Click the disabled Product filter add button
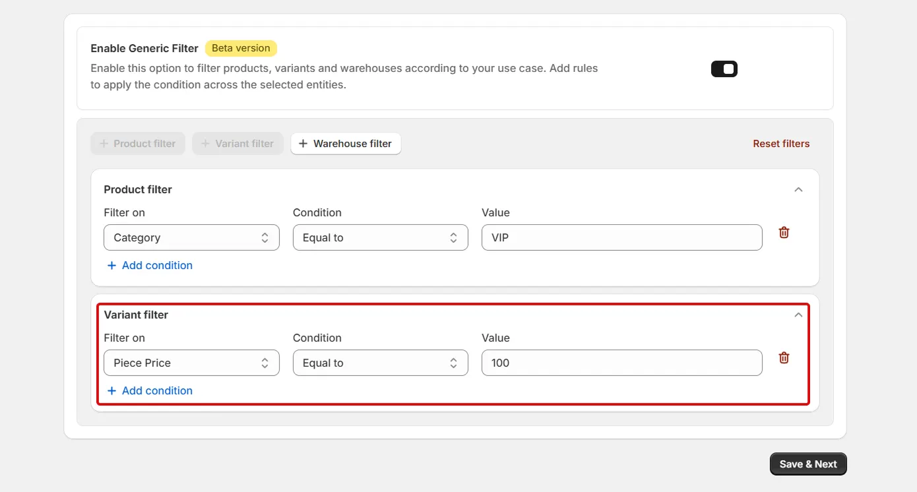The width and height of the screenshot is (917, 492). tap(138, 143)
